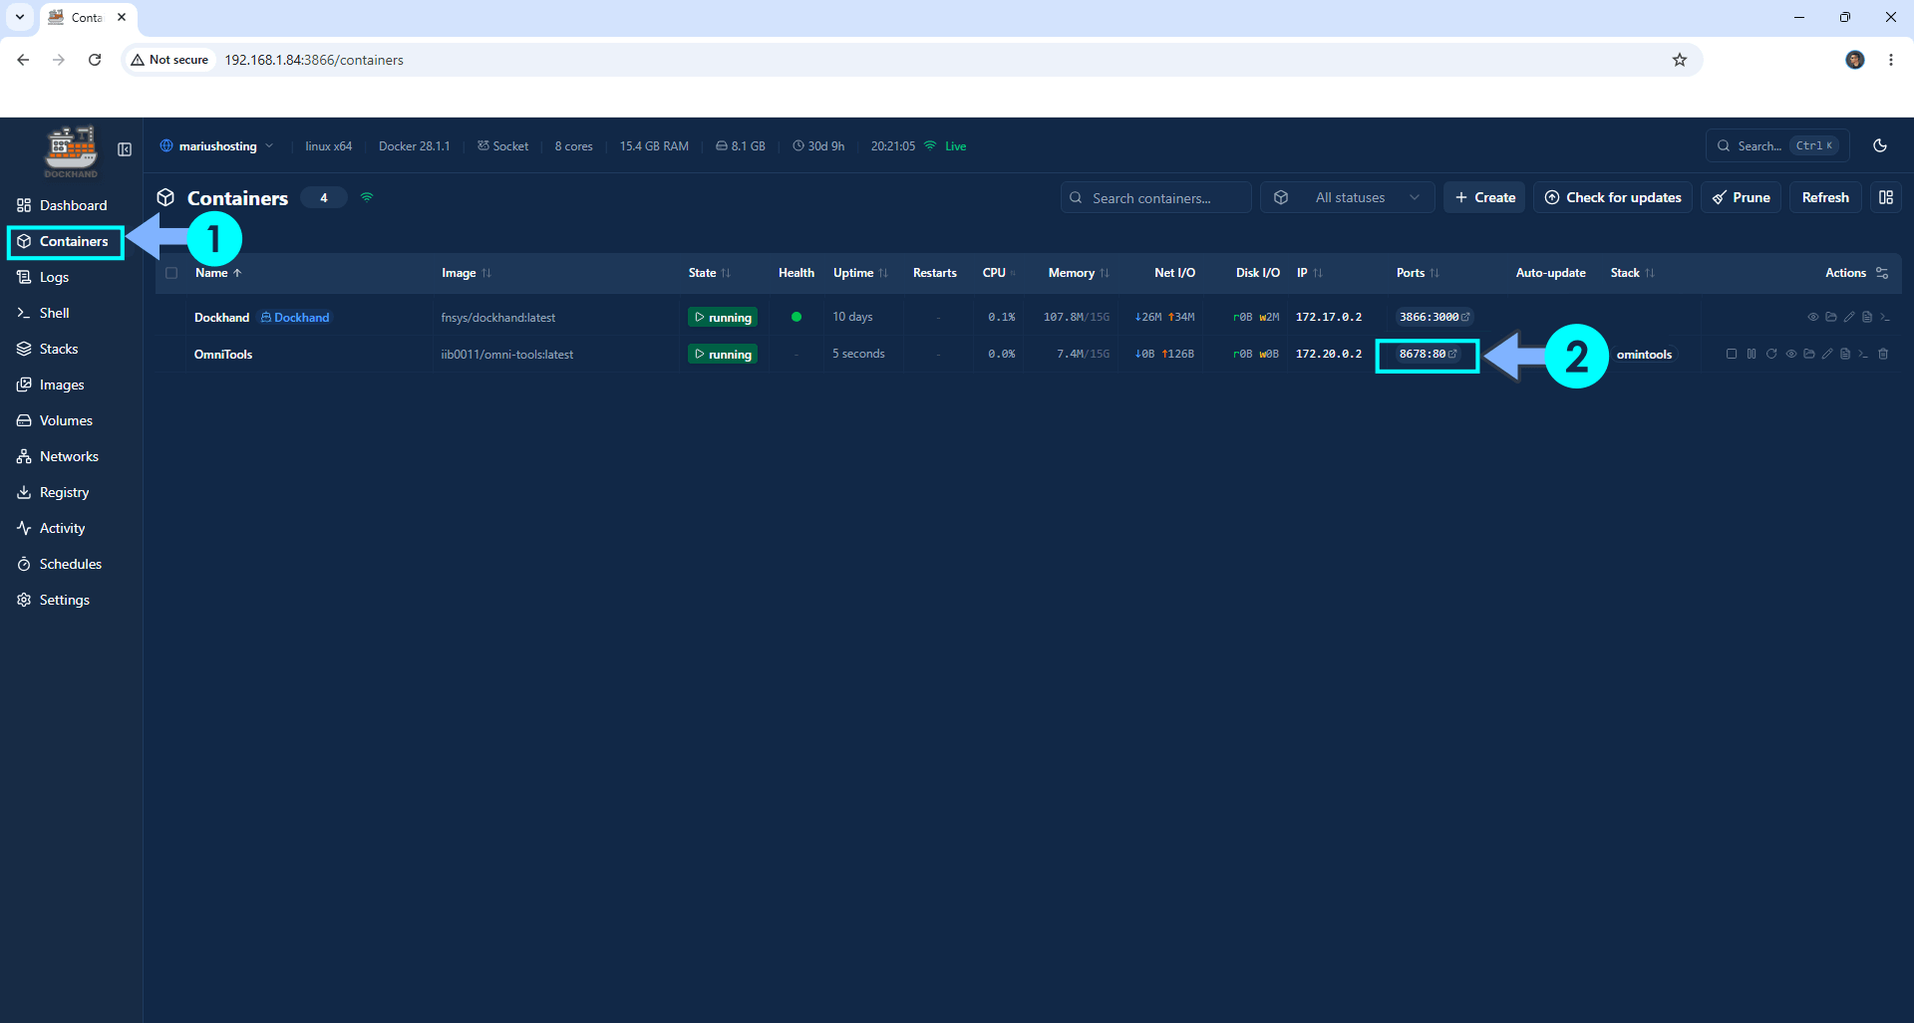Delete the OmniTools container
1914x1023 pixels.
pos(1883,354)
